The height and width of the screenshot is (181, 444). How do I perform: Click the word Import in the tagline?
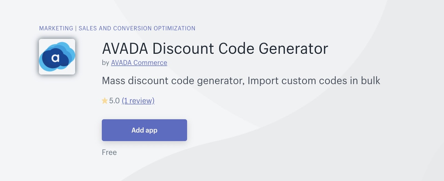[x=263, y=81]
